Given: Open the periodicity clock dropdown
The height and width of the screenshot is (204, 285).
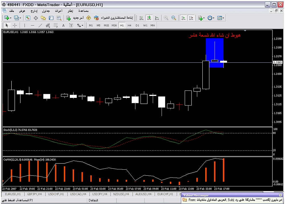Looking at the screenshot, I should click(x=211, y=18).
